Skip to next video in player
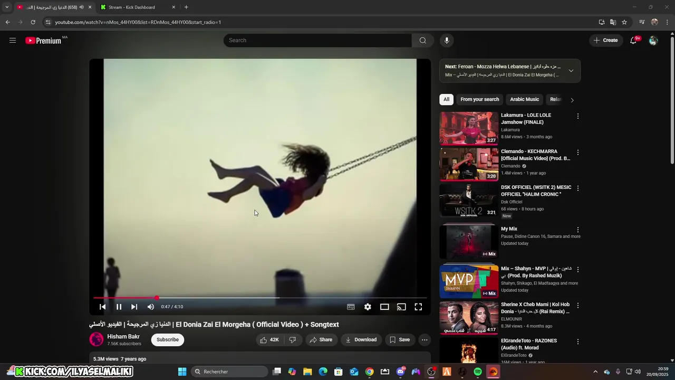 tap(134, 307)
